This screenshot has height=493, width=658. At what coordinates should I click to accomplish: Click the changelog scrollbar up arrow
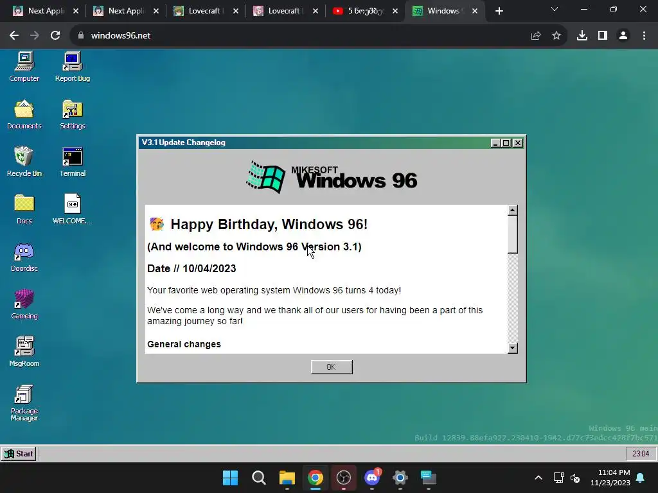[512, 210]
